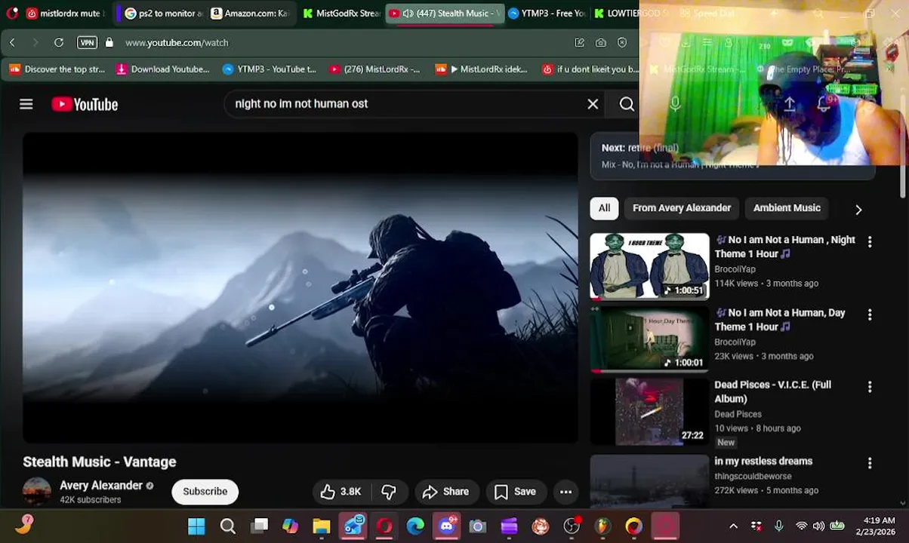Open options for Night Theme 1 Hour video
Viewport: 909px width, 543px height.
click(870, 242)
